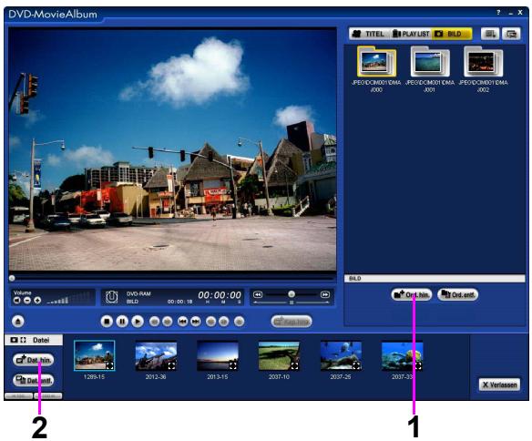This screenshot has width=532, height=441.
Task: Click the Verlassen exit button
Action: point(499,385)
